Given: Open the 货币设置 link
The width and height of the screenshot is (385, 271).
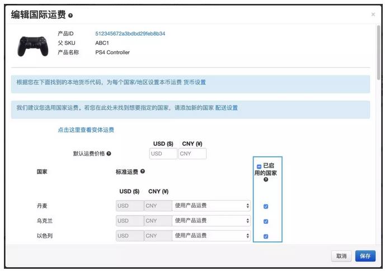Looking at the screenshot, I should pos(194,82).
